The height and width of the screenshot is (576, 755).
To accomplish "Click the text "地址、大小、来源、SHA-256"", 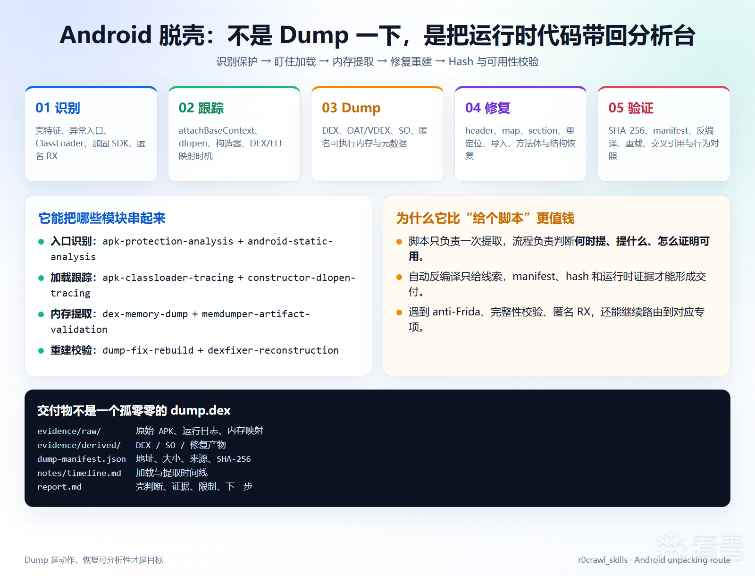I will coord(193,459).
